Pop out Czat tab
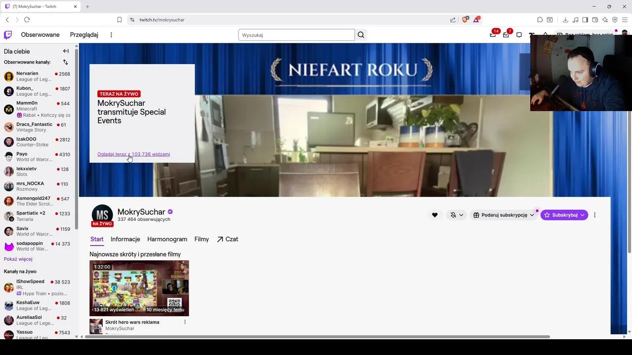The height and width of the screenshot is (355, 632). coord(228,239)
